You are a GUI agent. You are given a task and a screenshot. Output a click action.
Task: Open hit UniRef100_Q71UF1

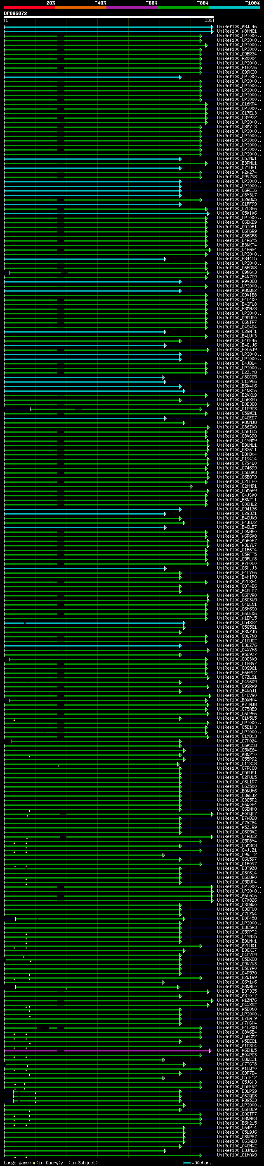(x=236, y=168)
